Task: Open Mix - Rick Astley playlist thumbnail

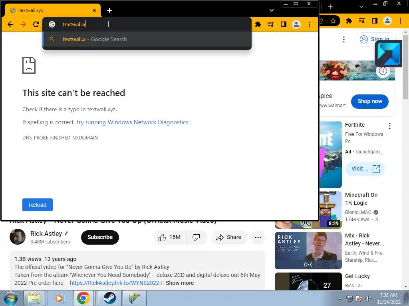Action: point(308,250)
